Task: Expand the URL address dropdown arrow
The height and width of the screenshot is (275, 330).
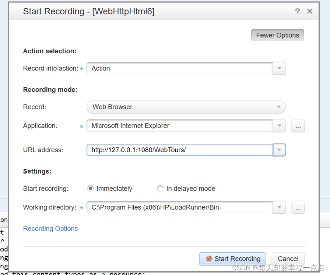Action: pos(279,150)
